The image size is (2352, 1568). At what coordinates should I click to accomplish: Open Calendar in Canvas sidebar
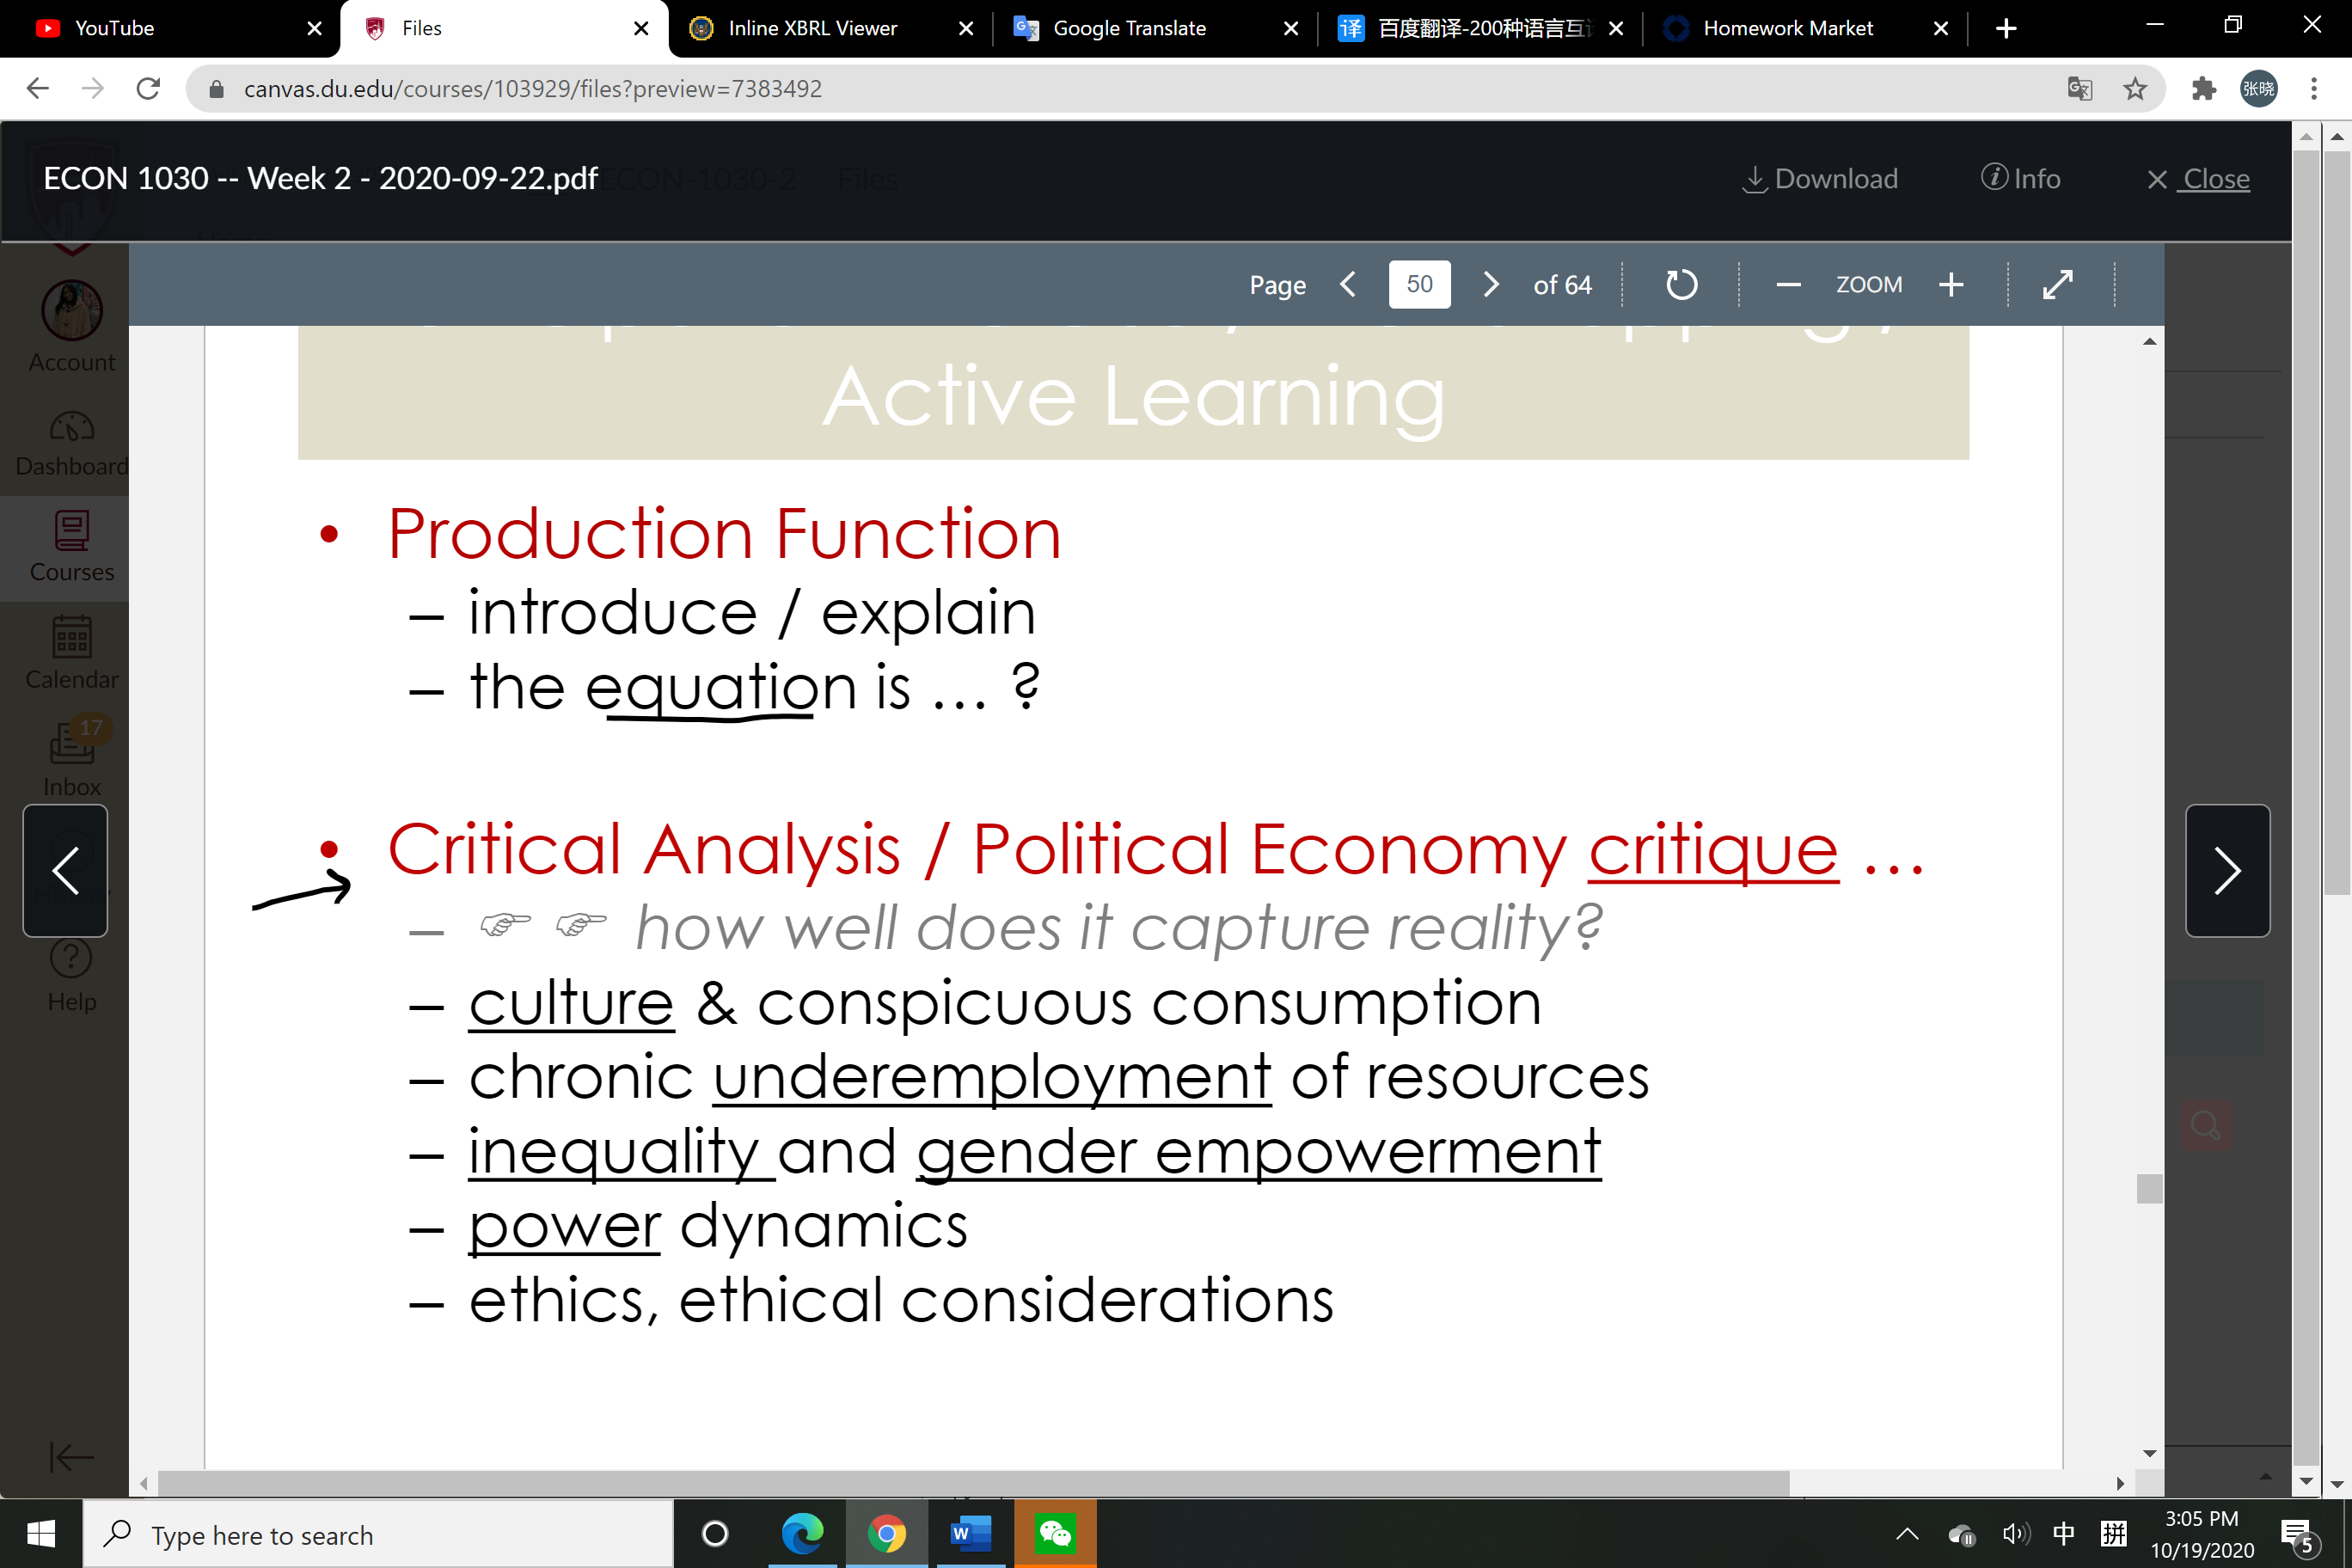coord(71,652)
